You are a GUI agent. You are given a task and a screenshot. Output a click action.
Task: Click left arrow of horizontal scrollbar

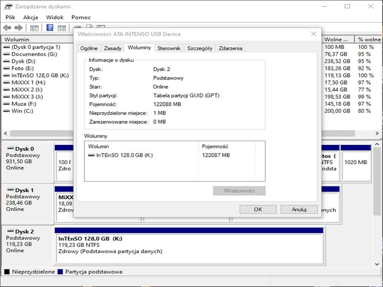[5, 133]
